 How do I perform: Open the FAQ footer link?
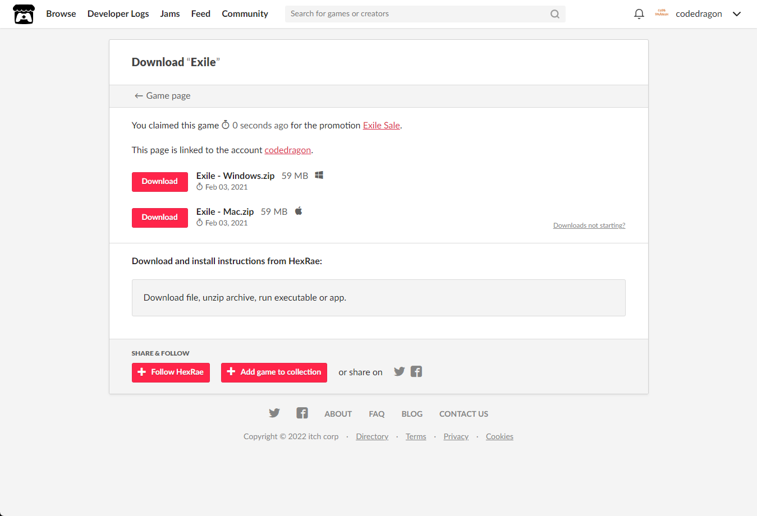(377, 414)
